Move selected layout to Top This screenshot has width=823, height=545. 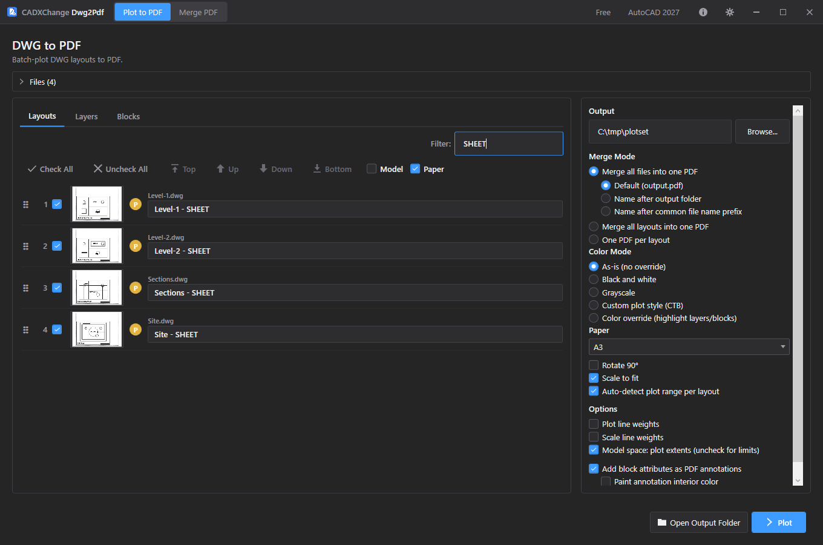point(183,169)
